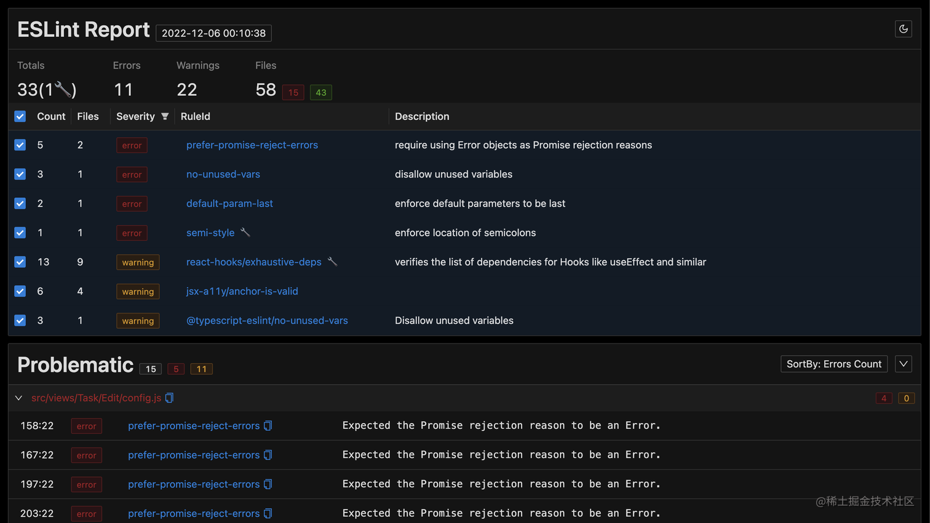Open the @typescript-eslint/no-unused-vars rule link

pyautogui.click(x=267, y=320)
